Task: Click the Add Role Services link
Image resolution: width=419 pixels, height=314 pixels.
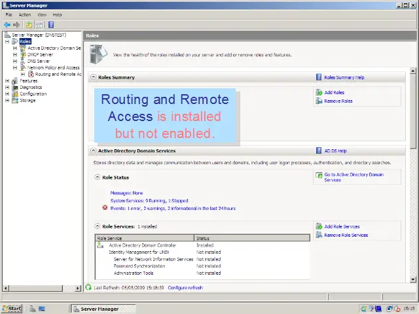Action: [342, 226]
